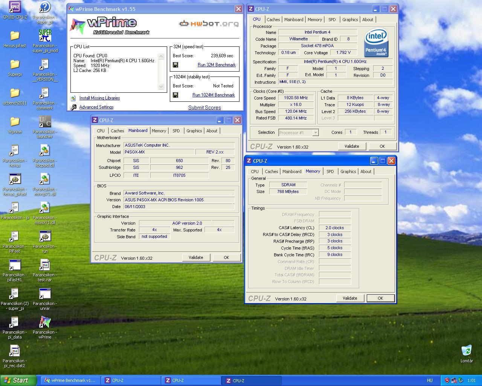Open Graphics tab in CPU-Z CPU window
Viewport: 482px width, 386px height.
[350, 20]
